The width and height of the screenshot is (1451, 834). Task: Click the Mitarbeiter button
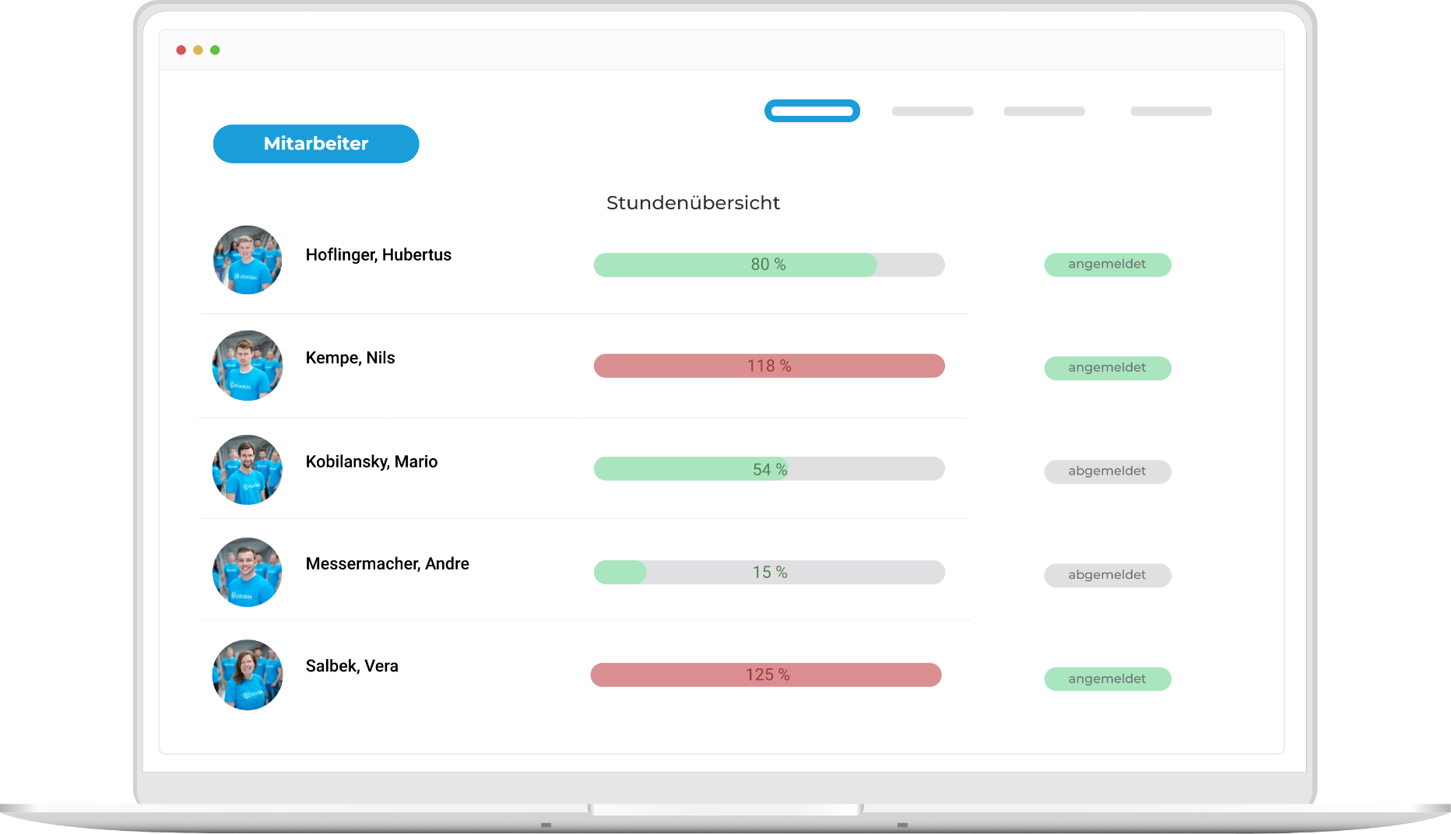coord(316,144)
